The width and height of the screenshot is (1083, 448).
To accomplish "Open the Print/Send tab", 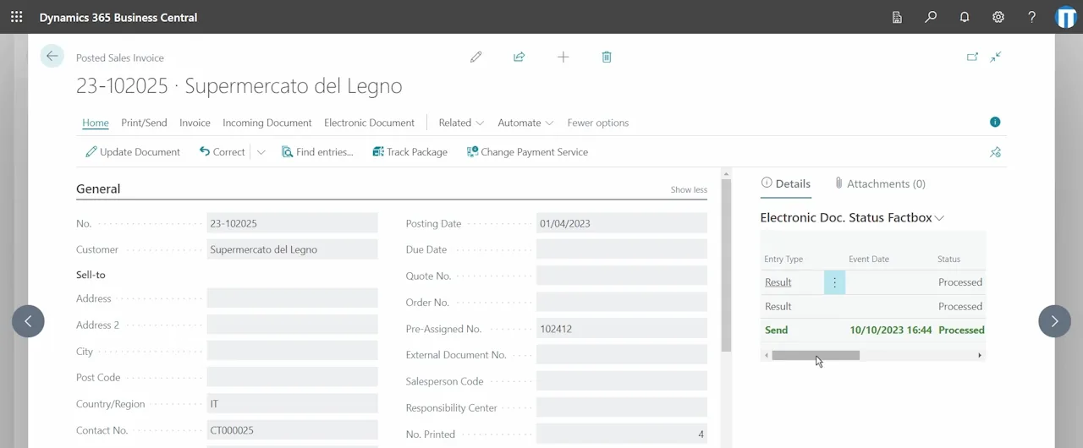I will 144,123.
